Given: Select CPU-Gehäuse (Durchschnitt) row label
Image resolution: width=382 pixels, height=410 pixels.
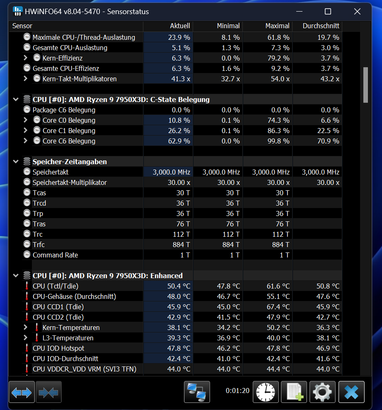Looking at the screenshot, I should click(x=75, y=296).
